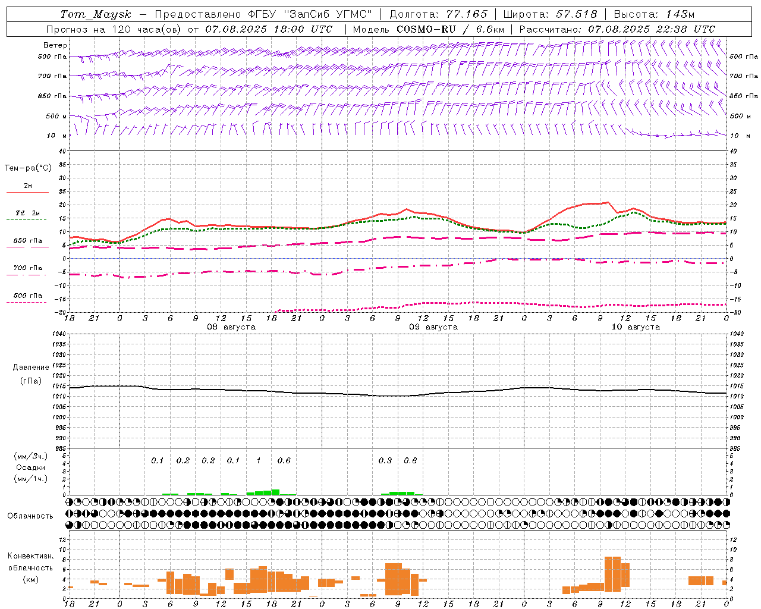Viewport: 761px width, 609px height.
Task: Click the 985 pressure axis value on right
Action: click(736, 448)
